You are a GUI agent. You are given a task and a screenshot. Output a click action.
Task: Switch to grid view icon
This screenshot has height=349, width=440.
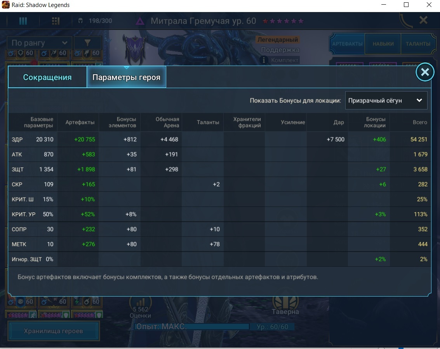pyautogui.click(x=56, y=21)
